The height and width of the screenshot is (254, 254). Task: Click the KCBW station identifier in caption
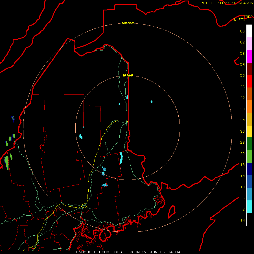point(134,252)
